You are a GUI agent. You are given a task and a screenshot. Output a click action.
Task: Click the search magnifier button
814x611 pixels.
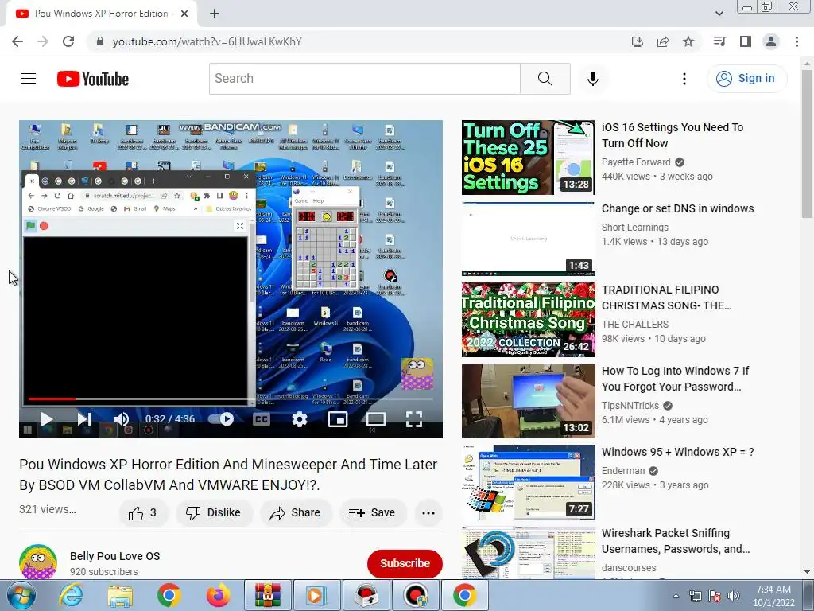[x=545, y=79]
